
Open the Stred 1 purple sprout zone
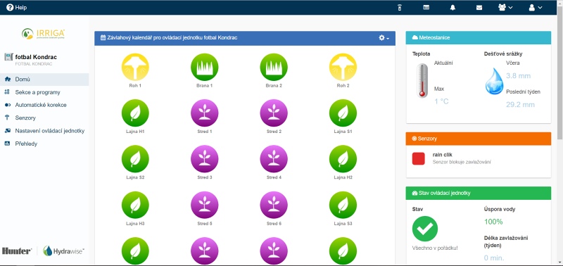pos(204,113)
